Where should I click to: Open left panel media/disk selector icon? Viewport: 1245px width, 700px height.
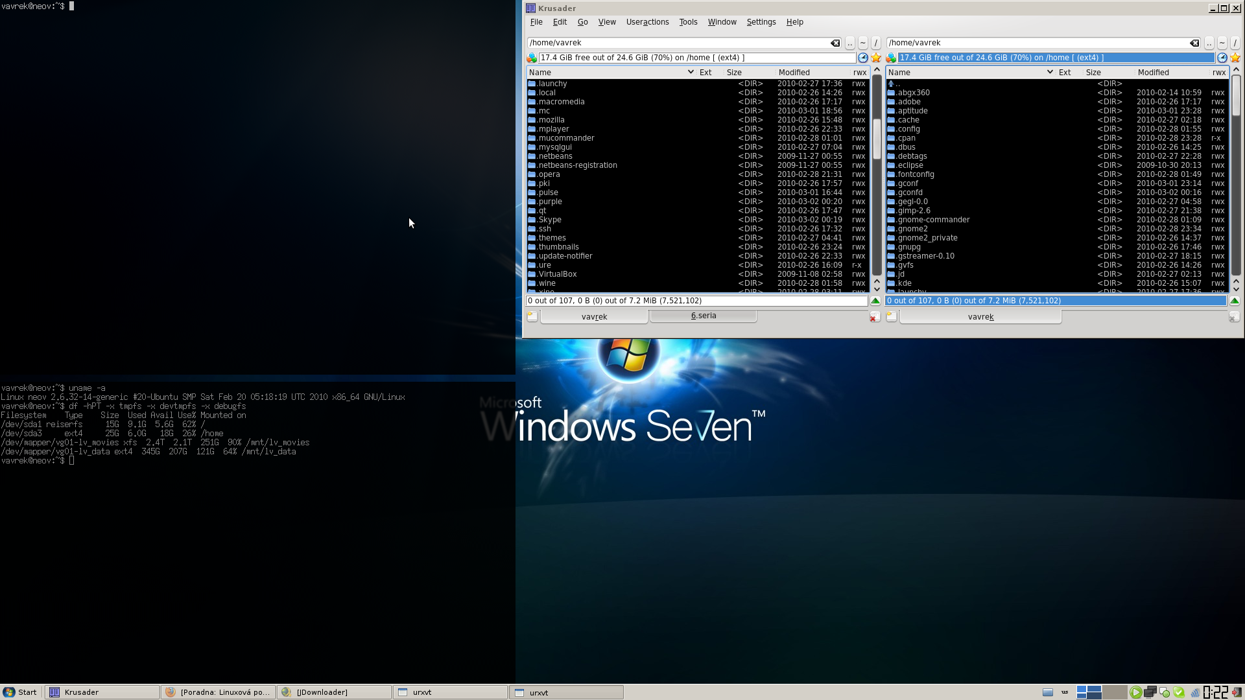[x=532, y=58]
